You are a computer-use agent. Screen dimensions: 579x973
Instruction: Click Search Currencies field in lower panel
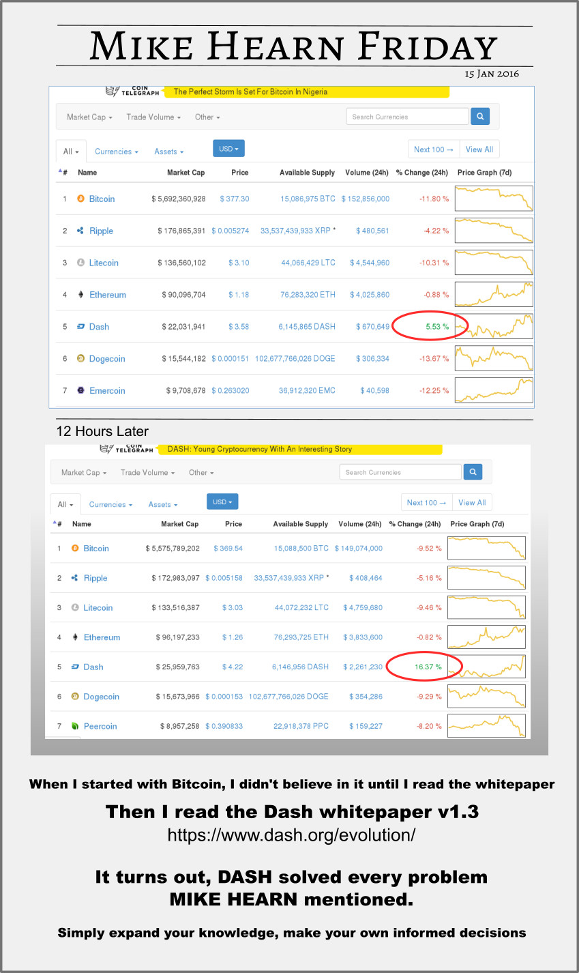(x=400, y=471)
